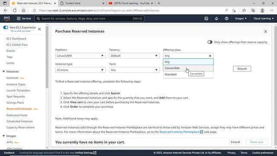Open the help question mark menu

[x=226, y=18]
